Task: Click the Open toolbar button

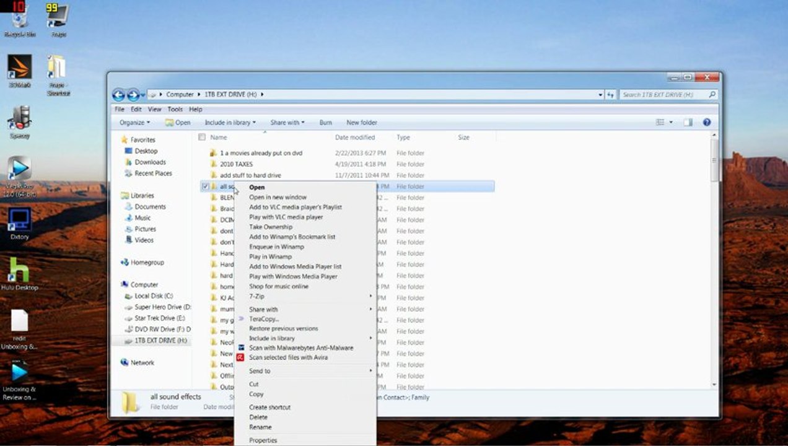Action: click(178, 123)
